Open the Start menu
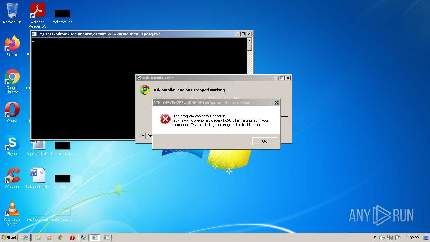This screenshot has width=430, height=242. [9, 237]
